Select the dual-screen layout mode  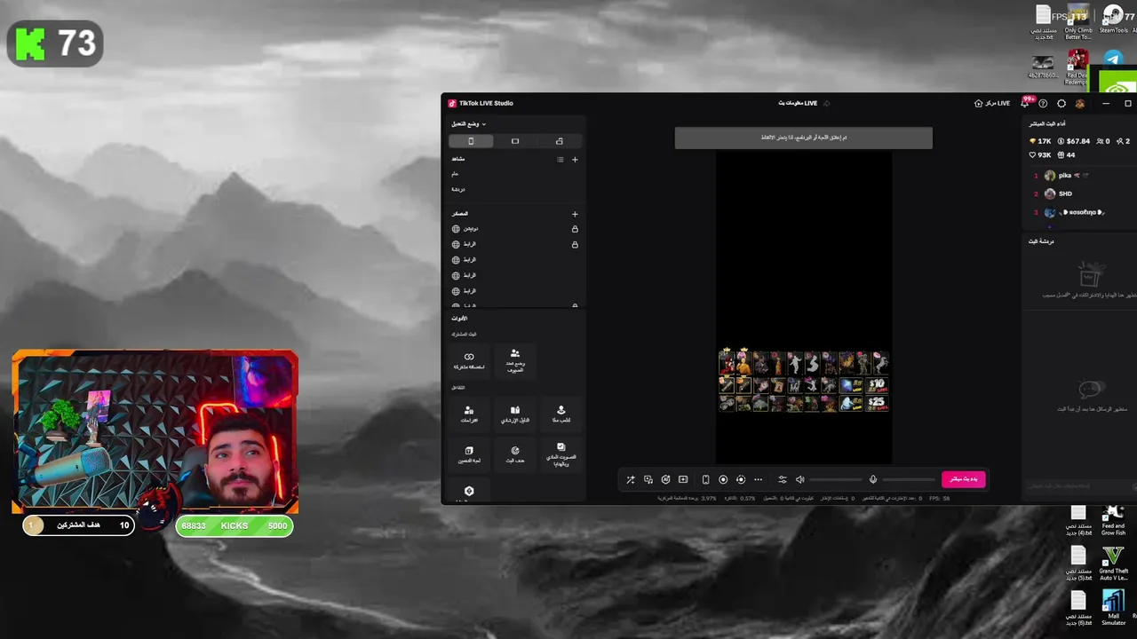coord(559,141)
